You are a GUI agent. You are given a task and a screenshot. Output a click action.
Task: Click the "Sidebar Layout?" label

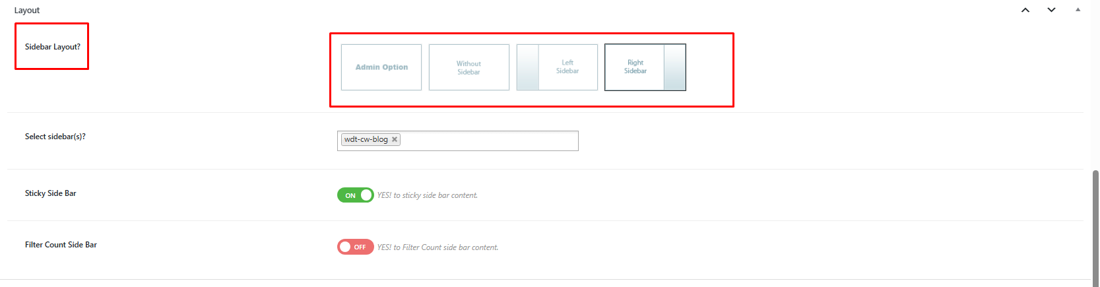click(53, 47)
